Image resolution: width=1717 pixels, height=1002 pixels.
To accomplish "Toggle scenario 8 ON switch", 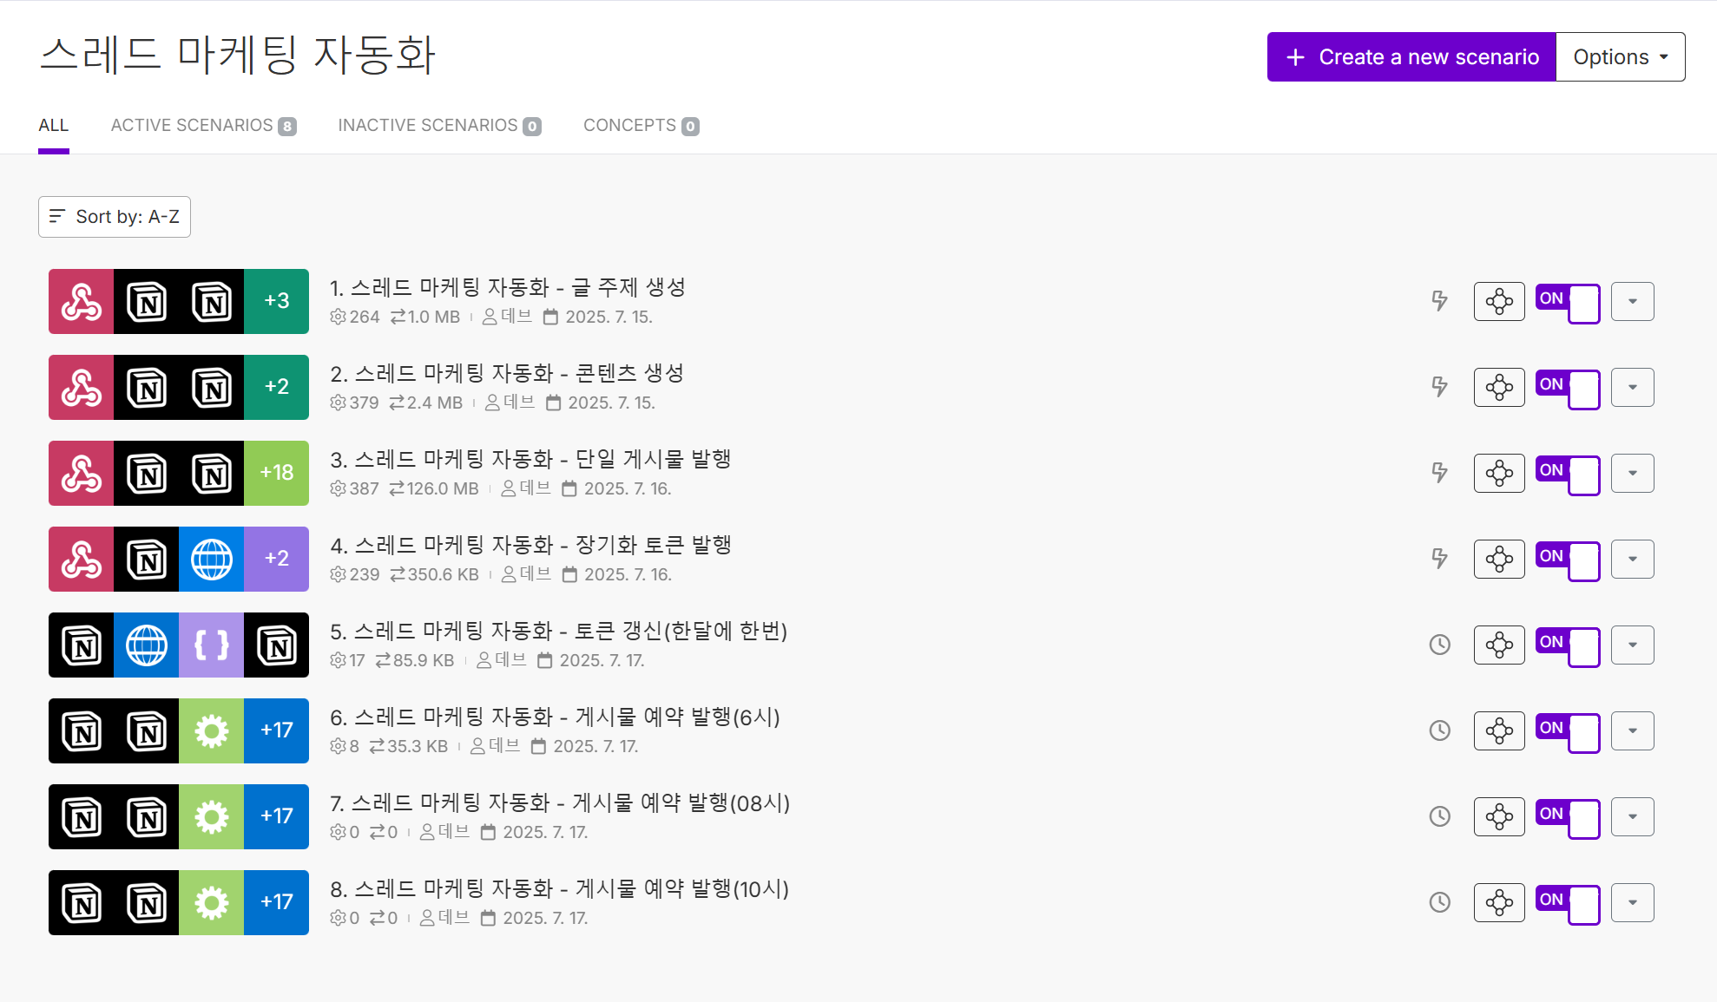I will click(x=1567, y=903).
